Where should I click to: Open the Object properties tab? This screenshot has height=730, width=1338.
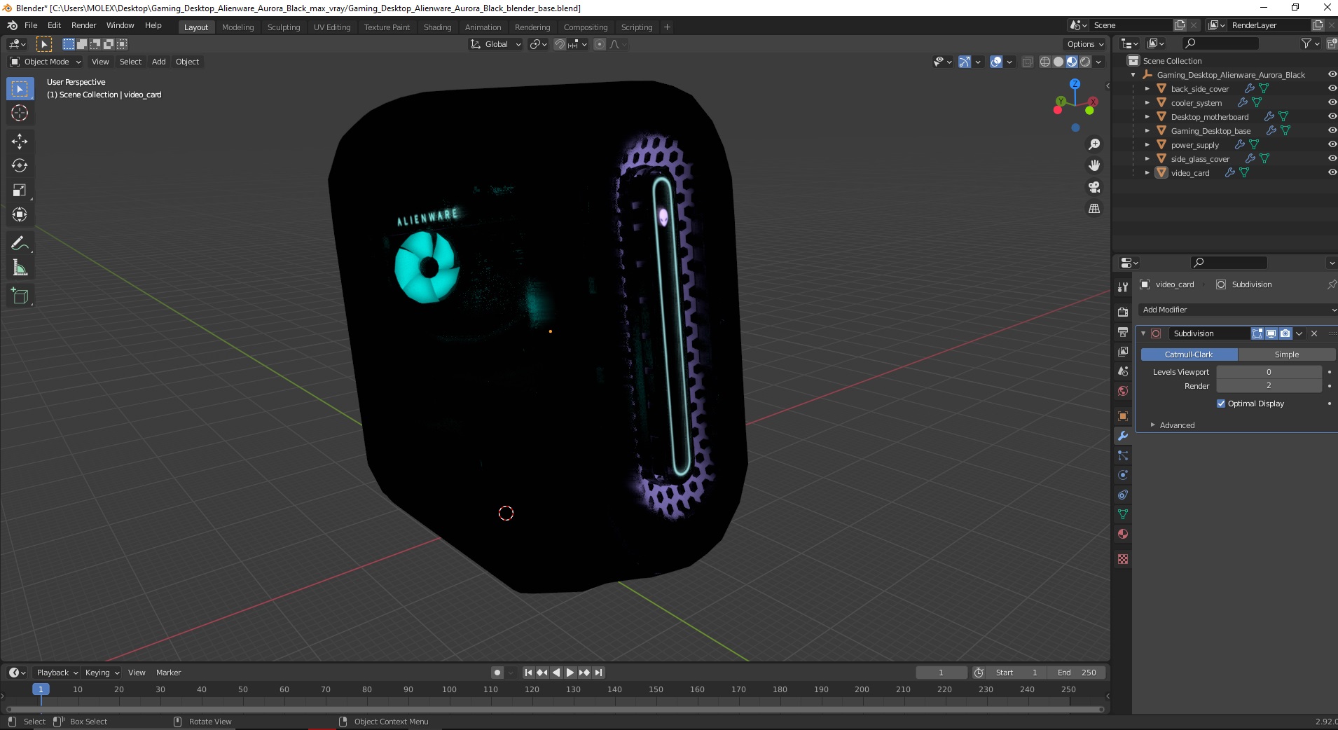point(1123,416)
